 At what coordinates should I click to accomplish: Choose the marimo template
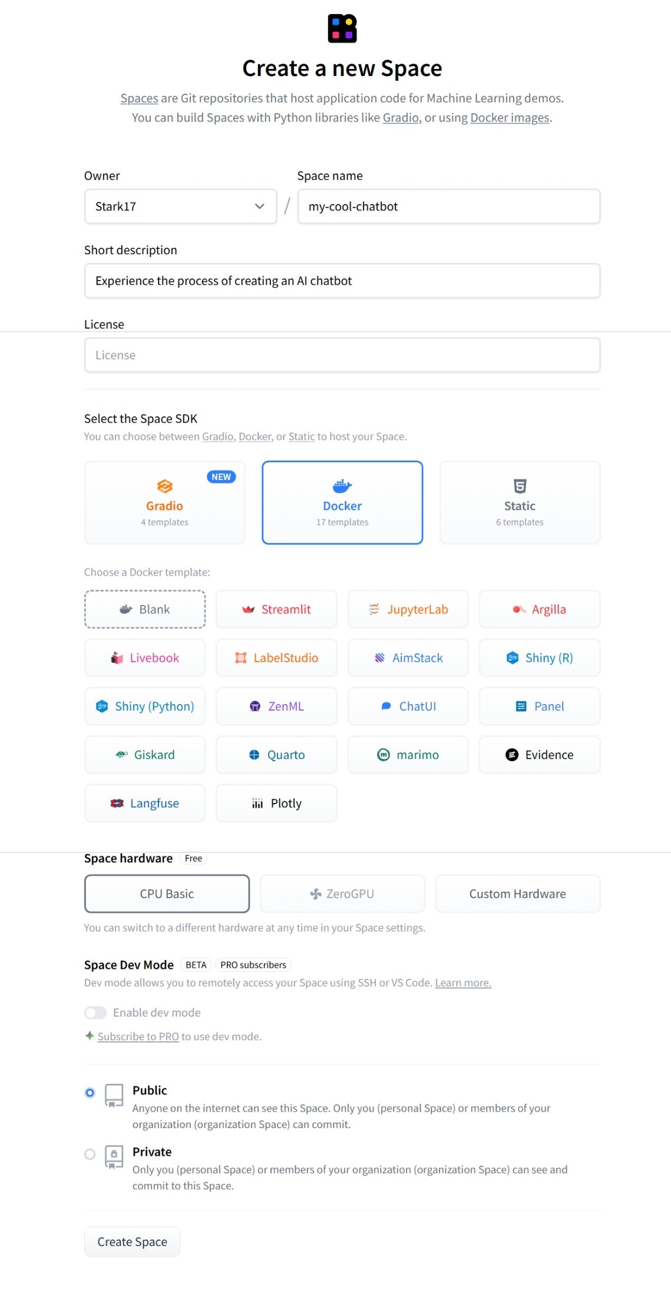(408, 754)
